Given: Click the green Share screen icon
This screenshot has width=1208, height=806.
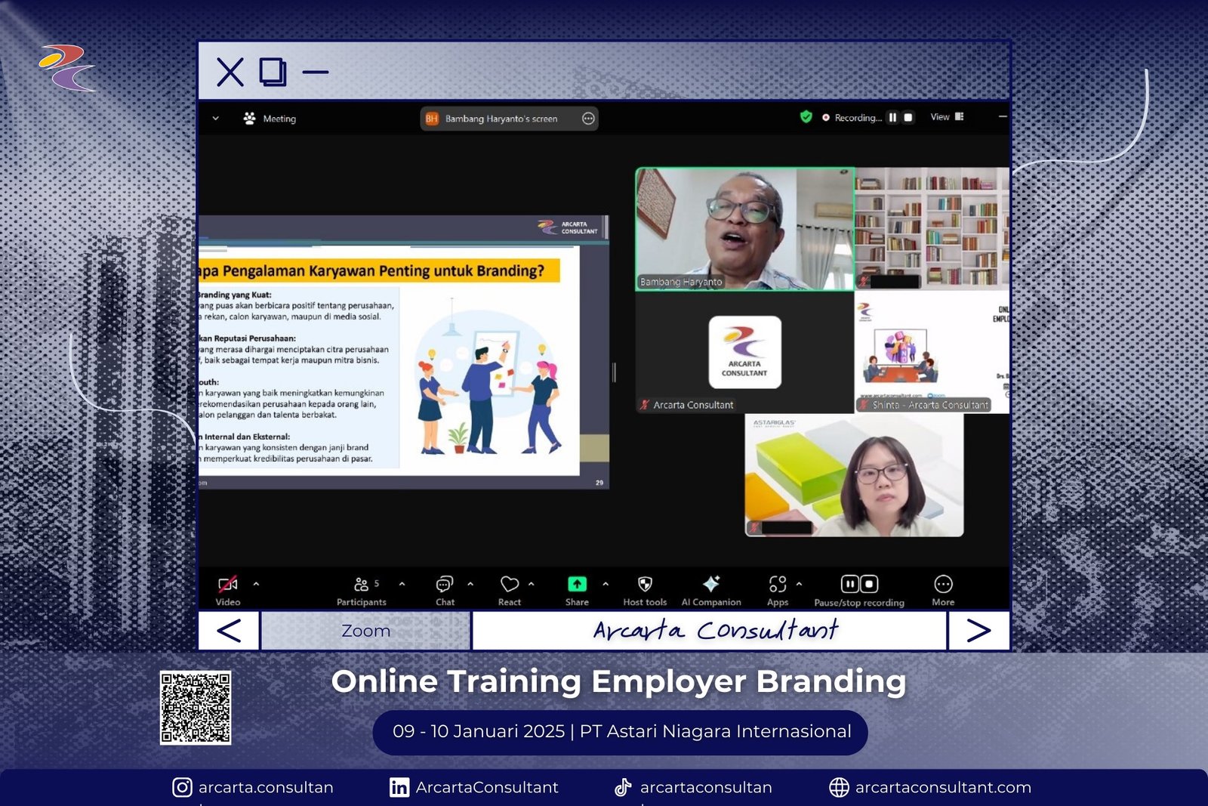Looking at the screenshot, I should click(x=577, y=585).
